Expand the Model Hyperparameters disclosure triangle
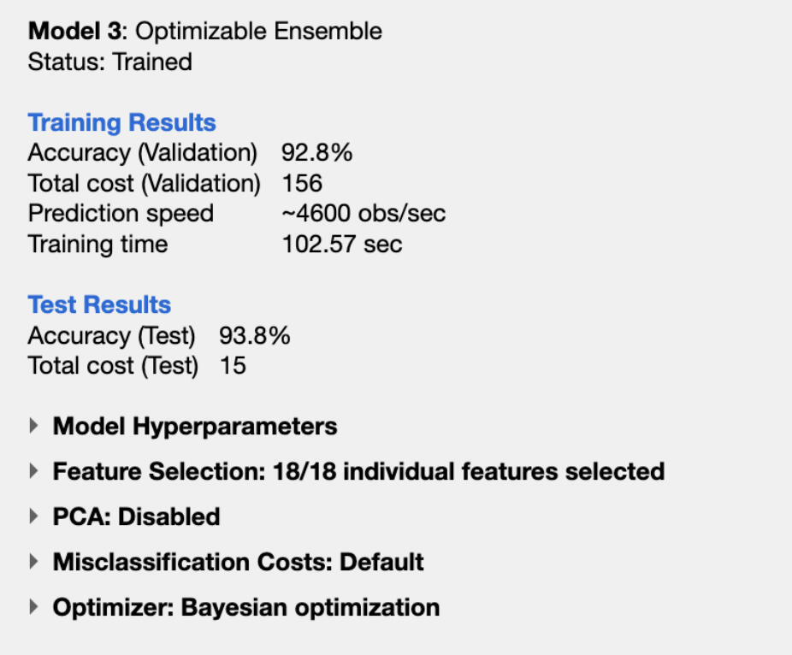The height and width of the screenshot is (655, 792). [34, 426]
